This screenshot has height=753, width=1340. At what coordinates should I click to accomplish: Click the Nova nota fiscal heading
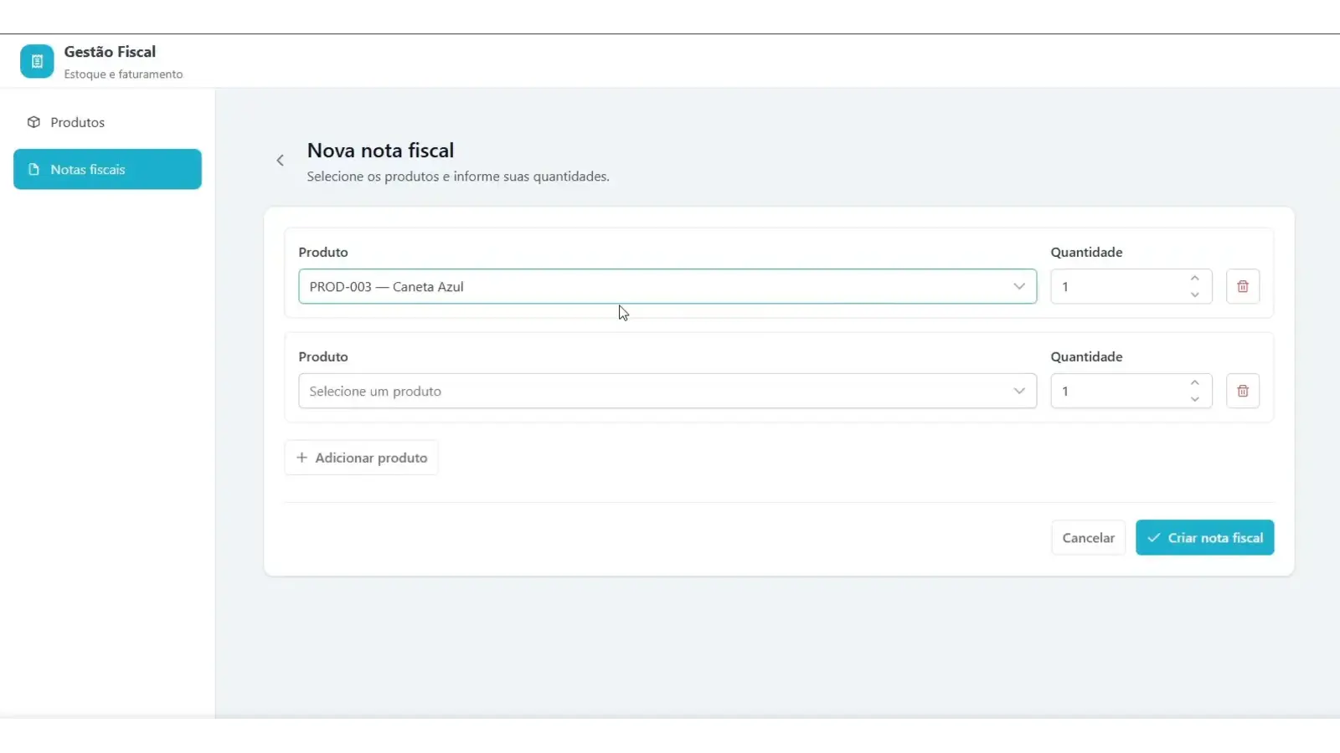380,151
